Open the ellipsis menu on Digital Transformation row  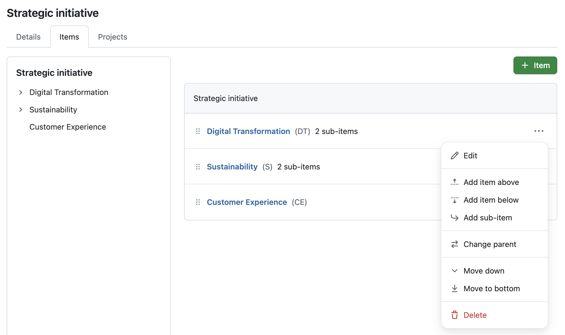539,131
